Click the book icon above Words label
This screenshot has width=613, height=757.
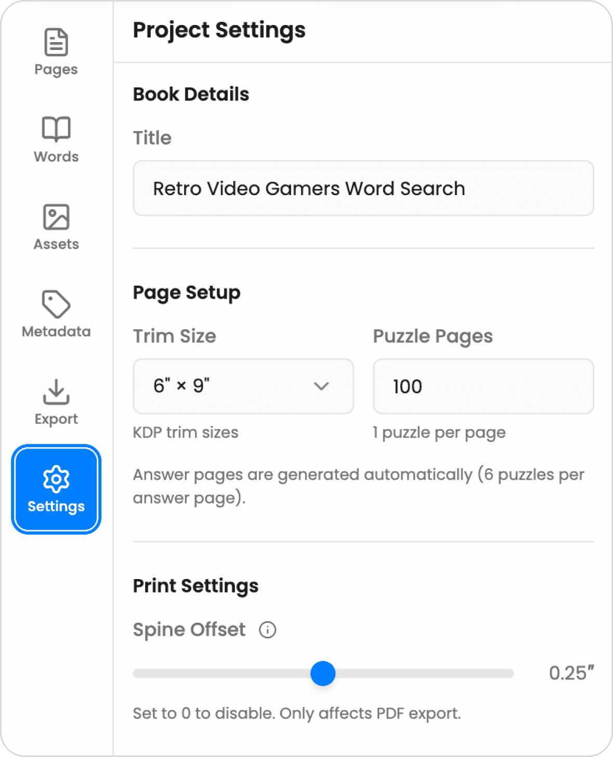pos(56,130)
